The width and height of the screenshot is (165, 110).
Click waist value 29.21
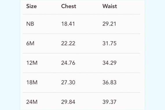point(109,24)
